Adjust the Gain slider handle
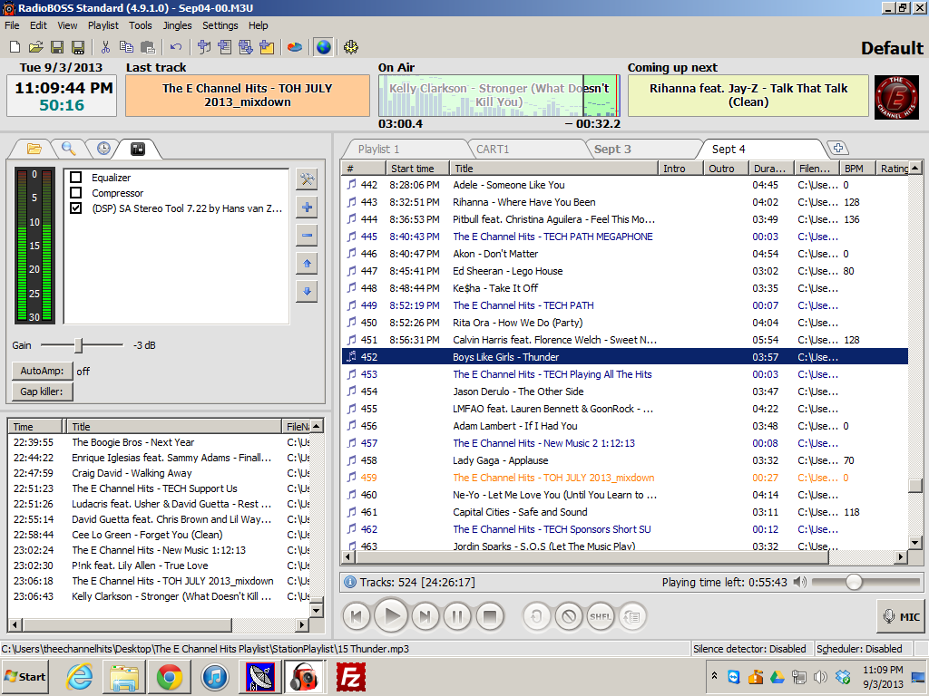The image size is (929, 696). point(79,345)
